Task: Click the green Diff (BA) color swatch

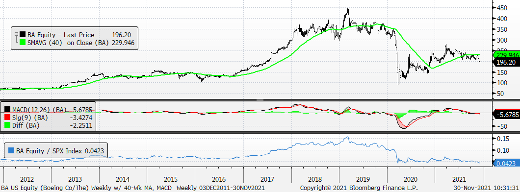Action: 8,125
